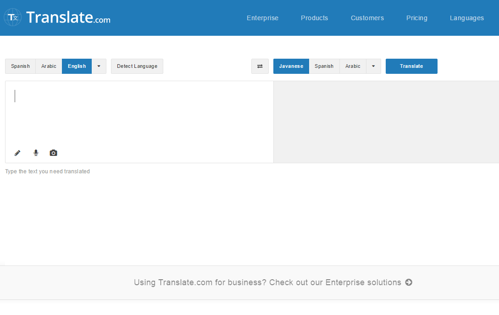Select Arabic as source language
499x315 pixels.
[49, 66]
